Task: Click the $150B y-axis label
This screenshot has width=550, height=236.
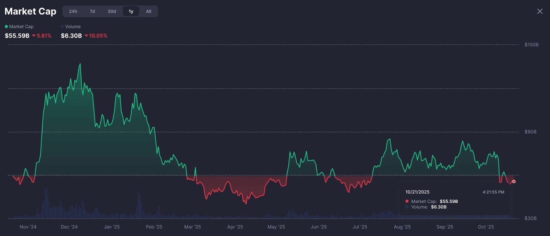Action: [531, 45]
